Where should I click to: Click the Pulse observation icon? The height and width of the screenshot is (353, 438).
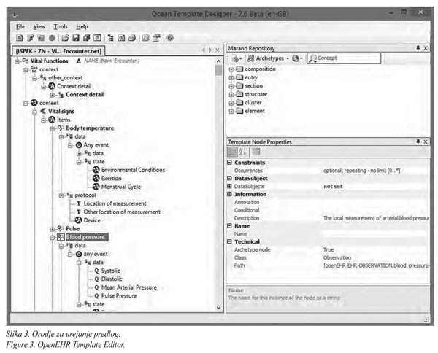[x=61, y=228]
